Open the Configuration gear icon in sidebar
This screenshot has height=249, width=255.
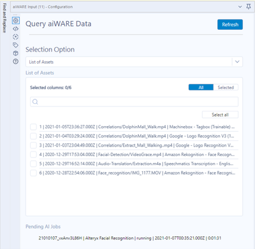16,20
